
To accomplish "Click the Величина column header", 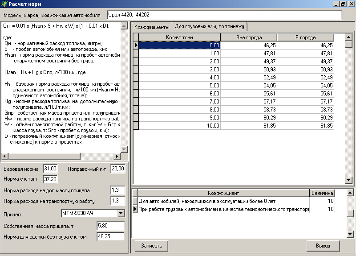I will pos(322,193).
